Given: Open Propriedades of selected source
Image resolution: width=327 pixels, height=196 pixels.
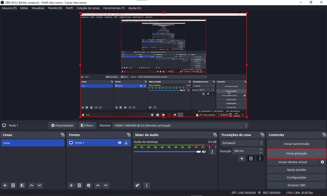Looking at the screenshot, I should [62, 125].
